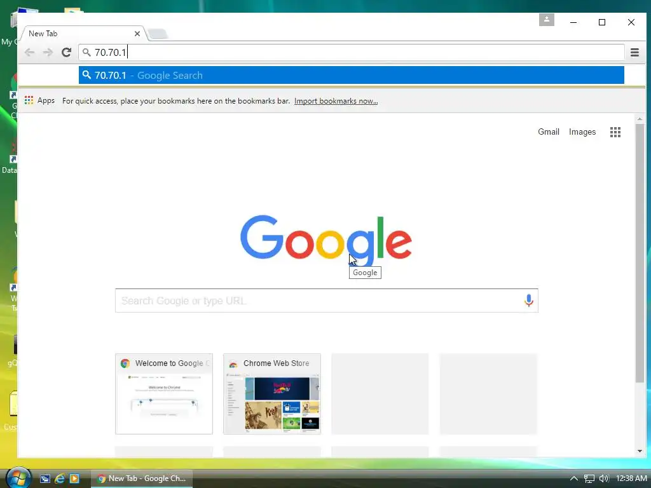The height and width of the screenshot is (488, 651).
Task: Open the Chrome Web Store thumbnail
Action: [x=272, y=394]
